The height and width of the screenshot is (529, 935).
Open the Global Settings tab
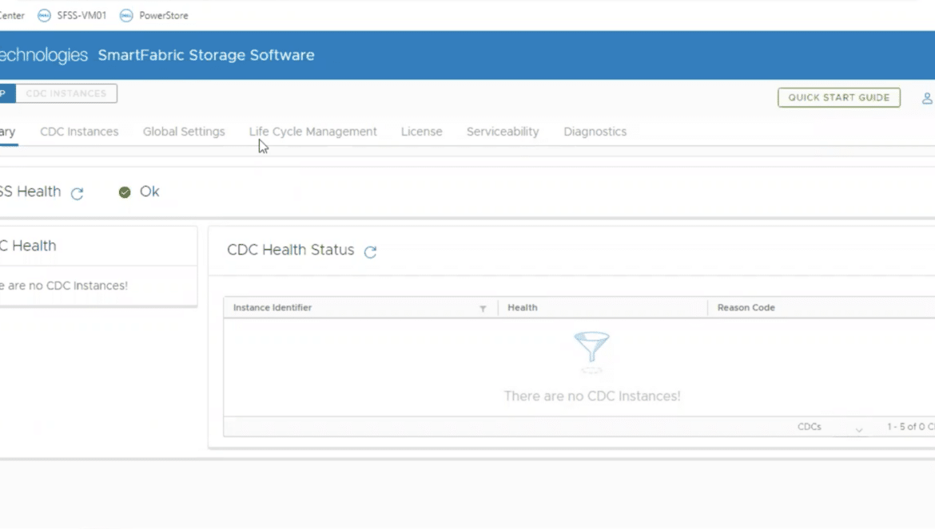point(184,132)
